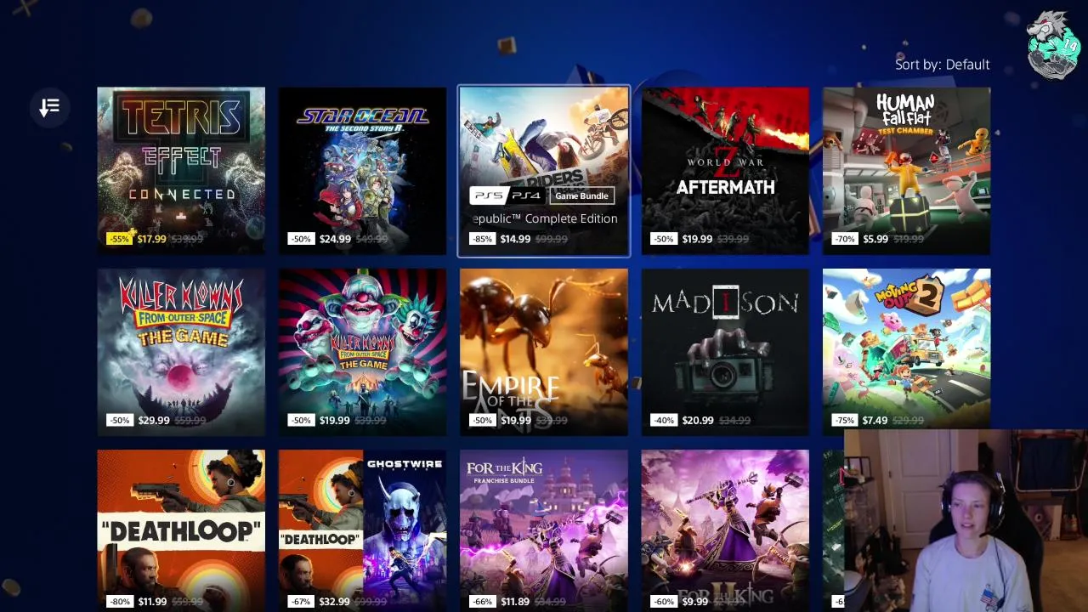The image size is (1088, 612).
Task: Click the $19.99 price on World War Z
Action: coord(697,239)
